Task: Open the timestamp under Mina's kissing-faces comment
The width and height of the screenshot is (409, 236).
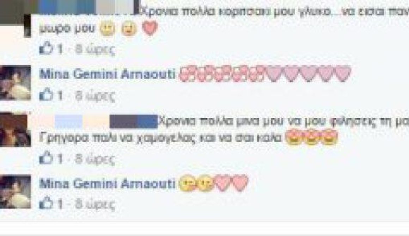Action: (95, 204)
